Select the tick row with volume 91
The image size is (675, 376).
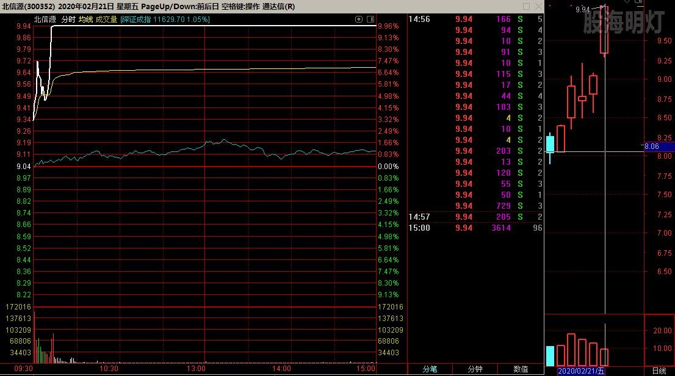click(475, 52)
